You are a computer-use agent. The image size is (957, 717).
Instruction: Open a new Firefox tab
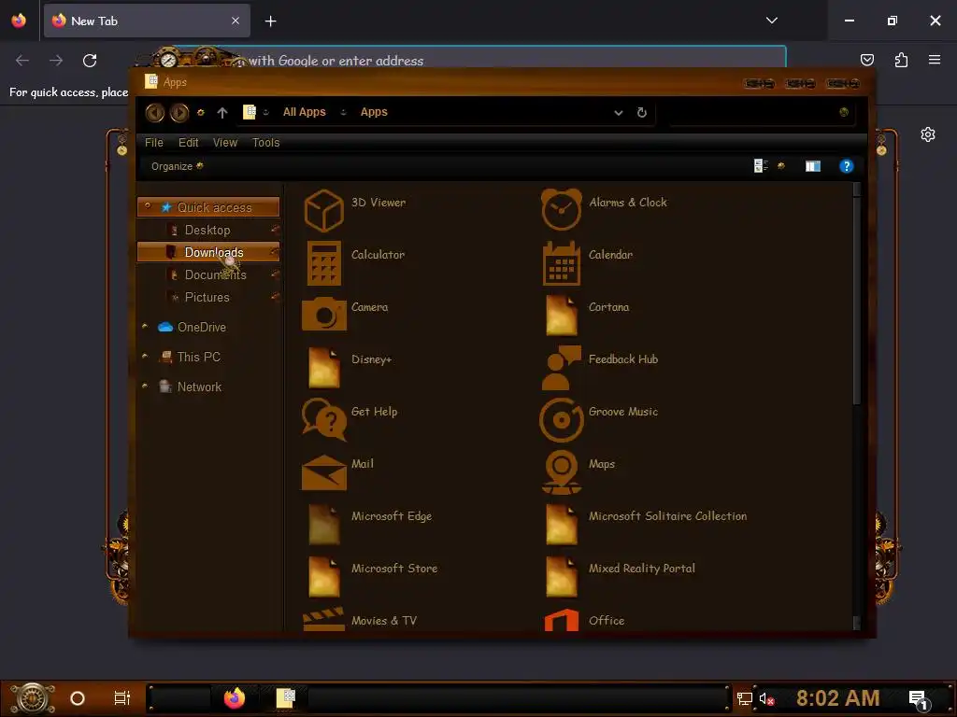pos(270,21)
